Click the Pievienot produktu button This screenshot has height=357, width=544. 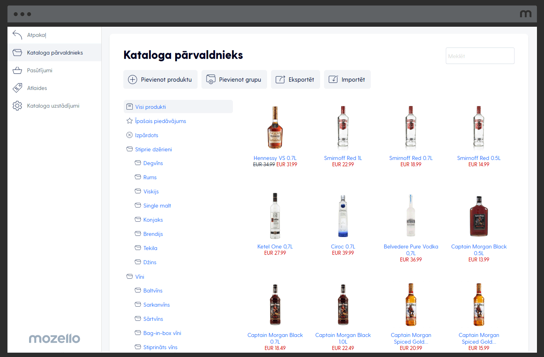160,79
